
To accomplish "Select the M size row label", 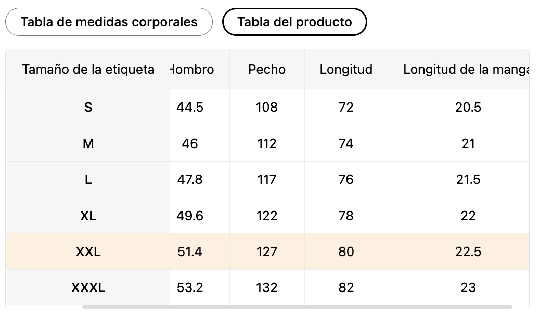I will pyautogui.click(x=88, y=143).
